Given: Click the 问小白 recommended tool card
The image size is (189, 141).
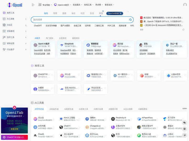Looking at the screenshot, I should 69,75.
